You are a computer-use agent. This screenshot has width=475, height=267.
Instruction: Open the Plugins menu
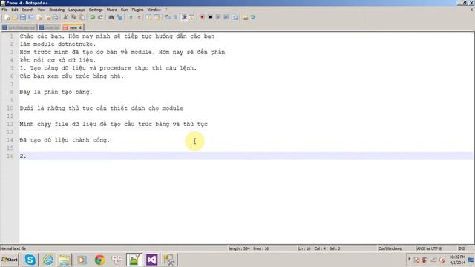(137, 10)
